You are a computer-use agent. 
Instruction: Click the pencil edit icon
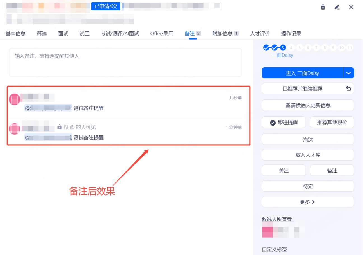point(337,7)
